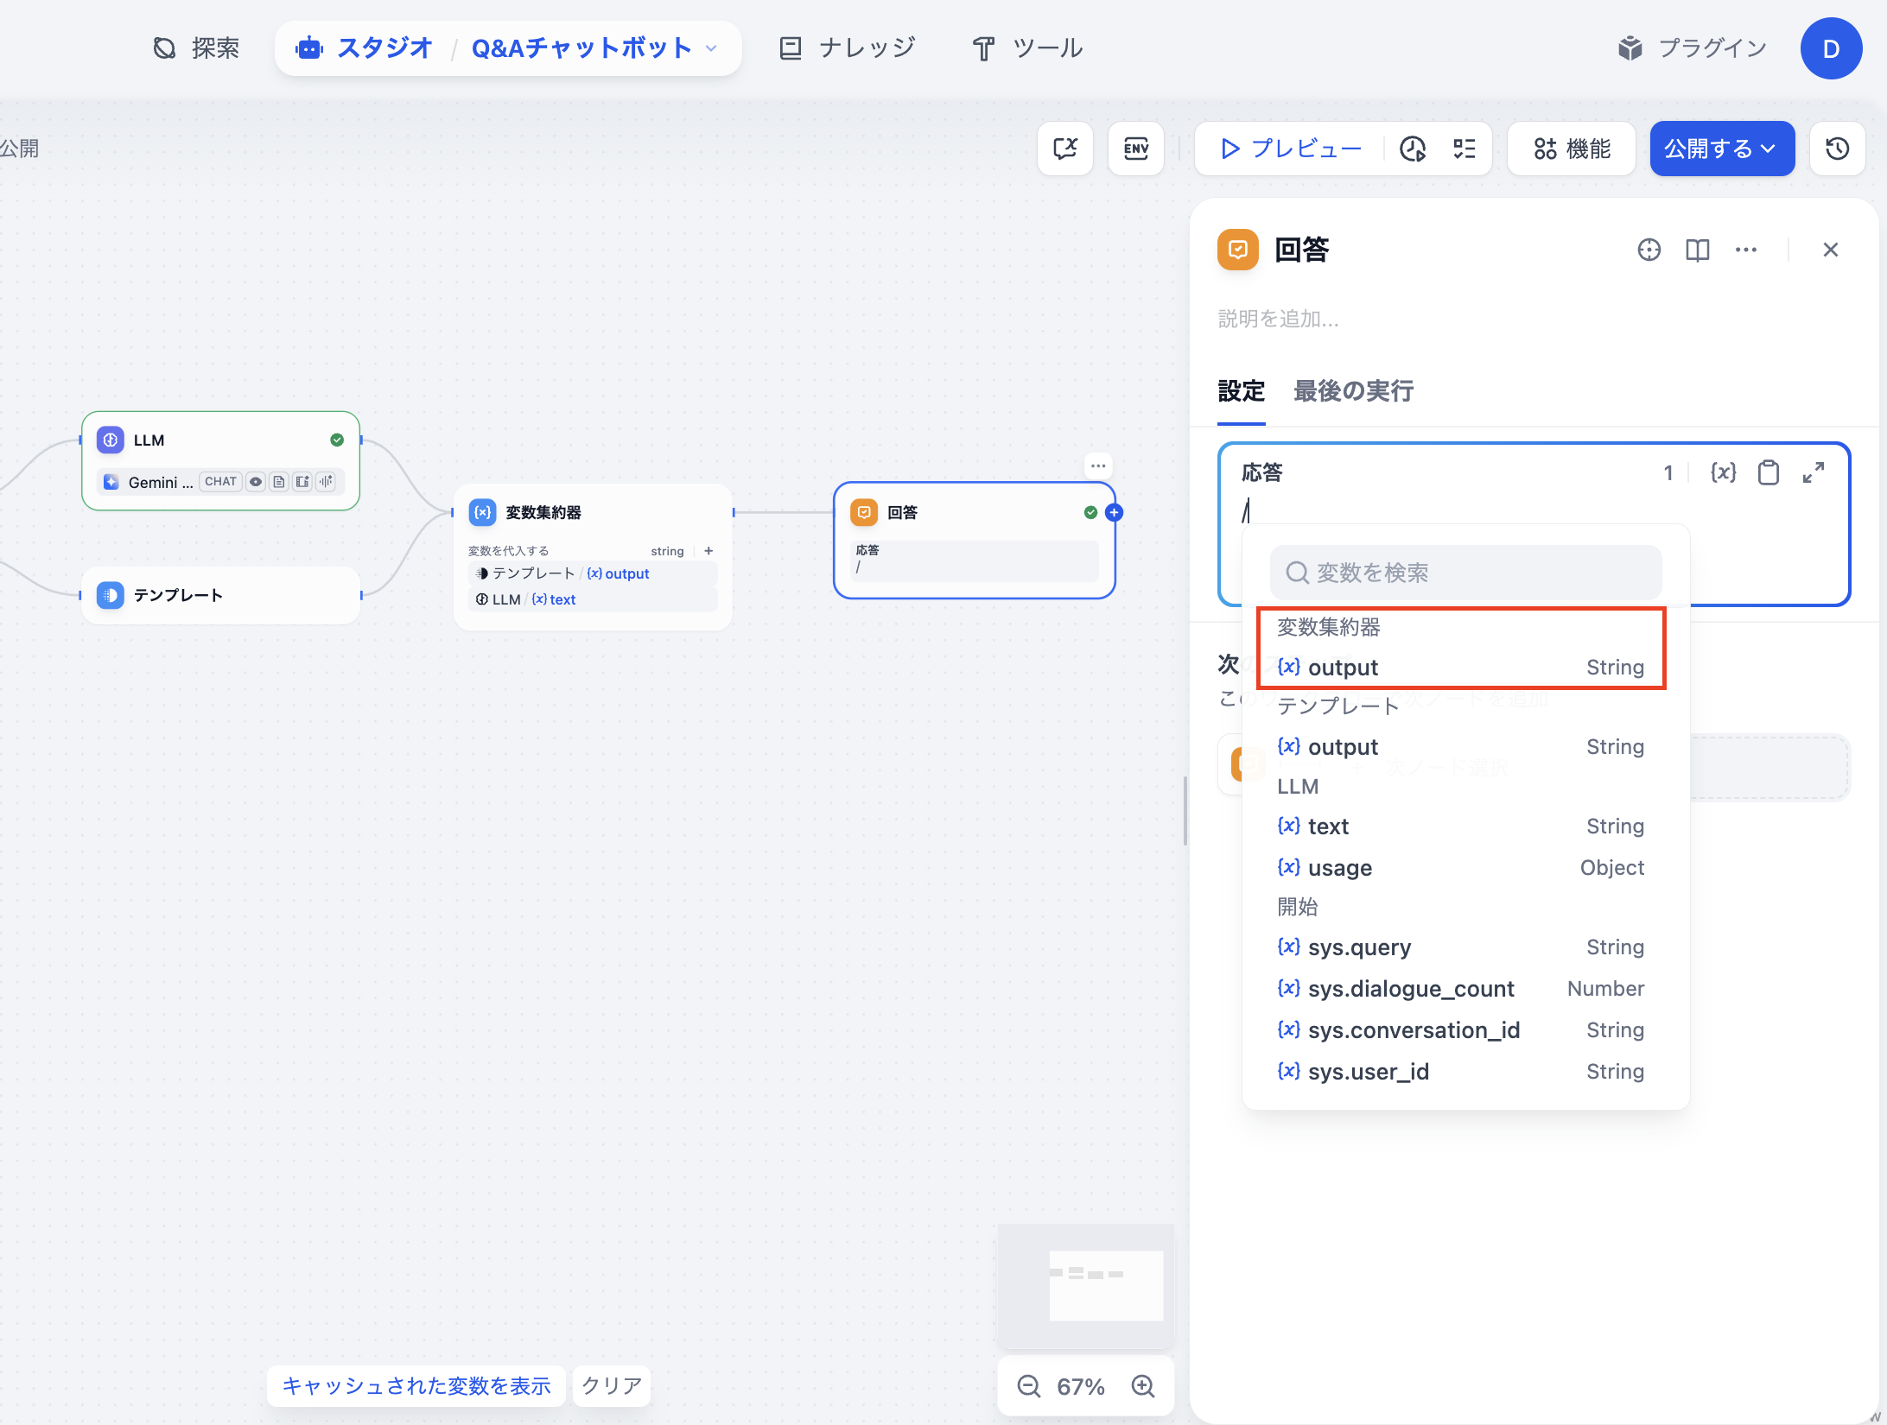
Task: Click the ENV environment variables icon
Action: click(x=1135, y=149)
